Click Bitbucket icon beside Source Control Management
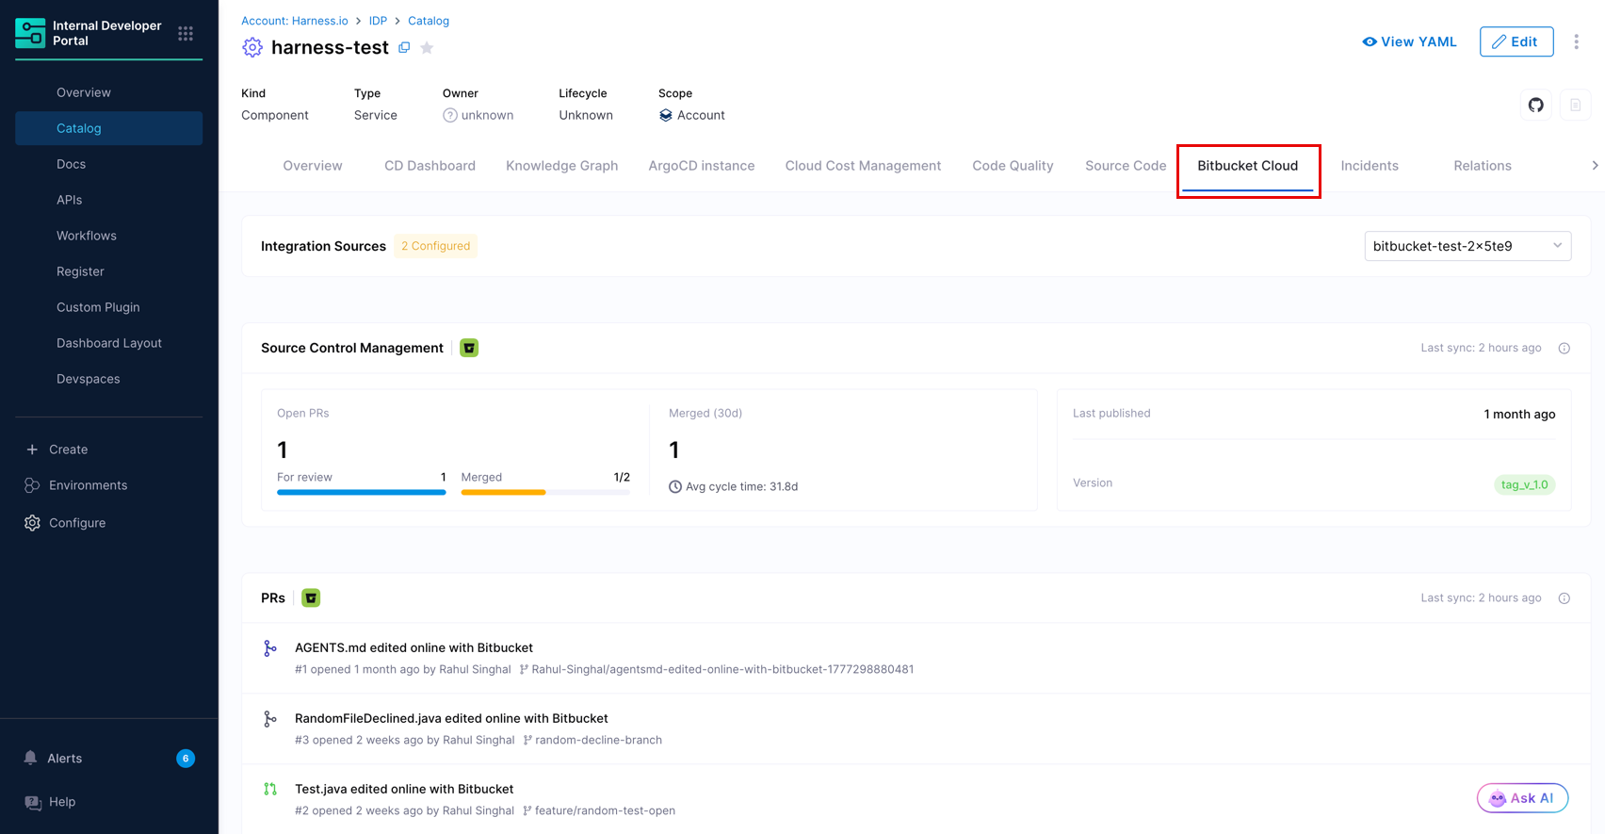Screen dimensions: 1605x834 (469, 348)
